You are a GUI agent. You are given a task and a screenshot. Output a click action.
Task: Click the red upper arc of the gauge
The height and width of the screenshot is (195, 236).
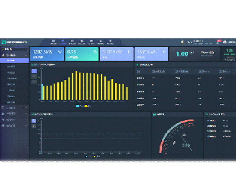[x=187, y=121]
